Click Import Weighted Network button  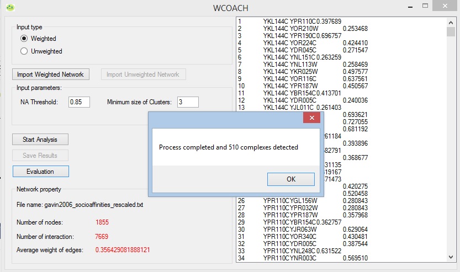50,74
